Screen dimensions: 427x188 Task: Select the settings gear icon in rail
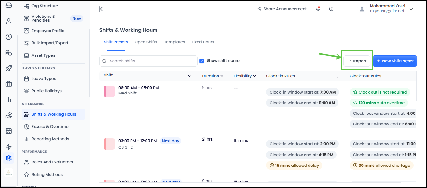click(9, 158)
